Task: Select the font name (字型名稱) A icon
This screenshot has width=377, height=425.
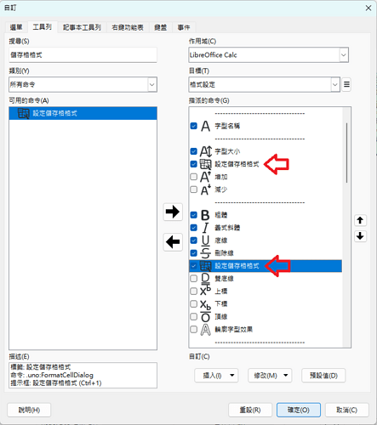Action: (205, 126)
